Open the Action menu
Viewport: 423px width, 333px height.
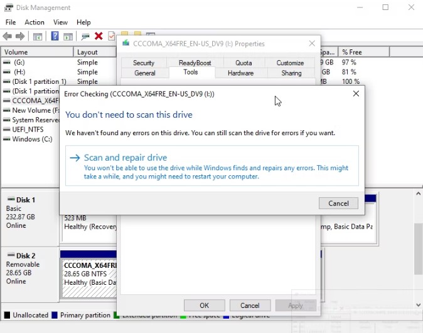coord(35,23)
